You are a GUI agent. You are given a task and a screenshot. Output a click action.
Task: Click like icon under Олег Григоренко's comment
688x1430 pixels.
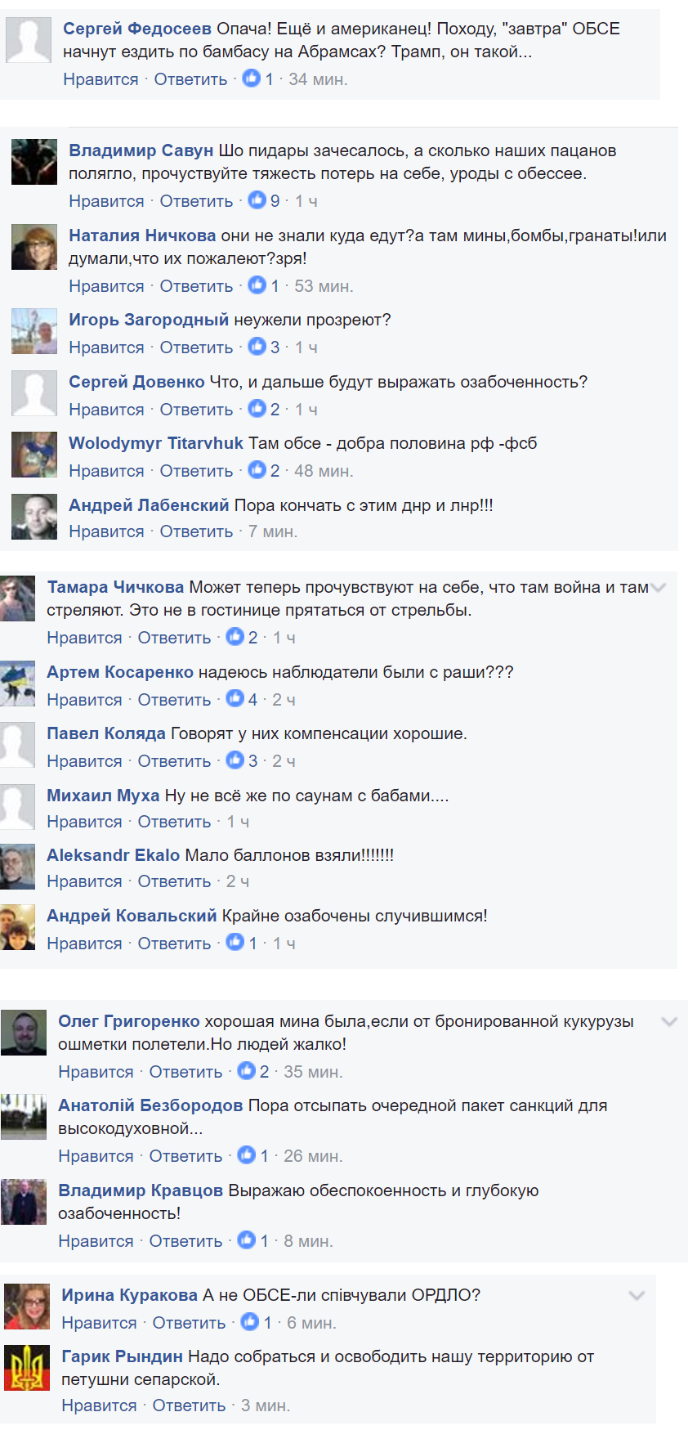[x=247, y=1070]
